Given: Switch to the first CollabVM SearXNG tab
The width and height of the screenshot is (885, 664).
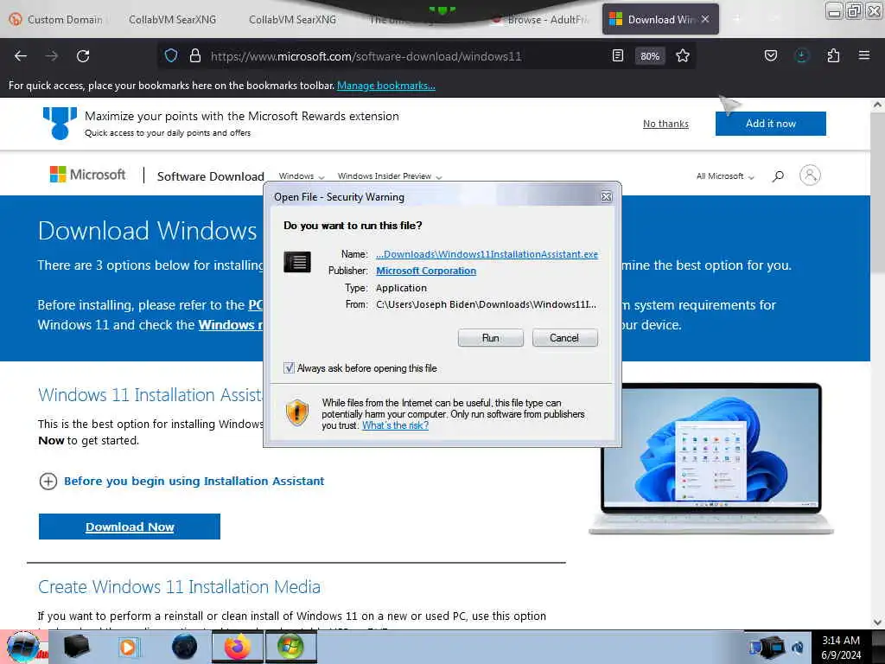Looking at the screenshot, I should [x=172, y=20].
